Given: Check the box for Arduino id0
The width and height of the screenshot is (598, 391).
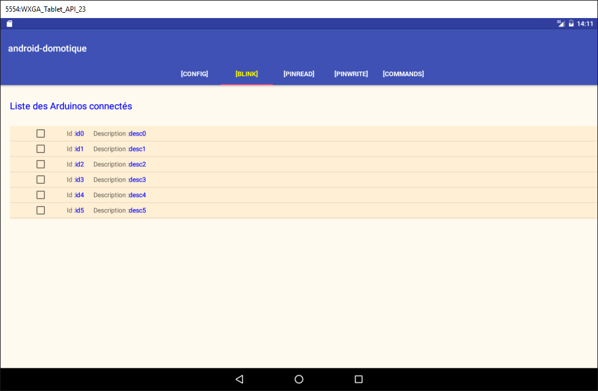Looking at the screenshot, I should (x=41, y=134).
